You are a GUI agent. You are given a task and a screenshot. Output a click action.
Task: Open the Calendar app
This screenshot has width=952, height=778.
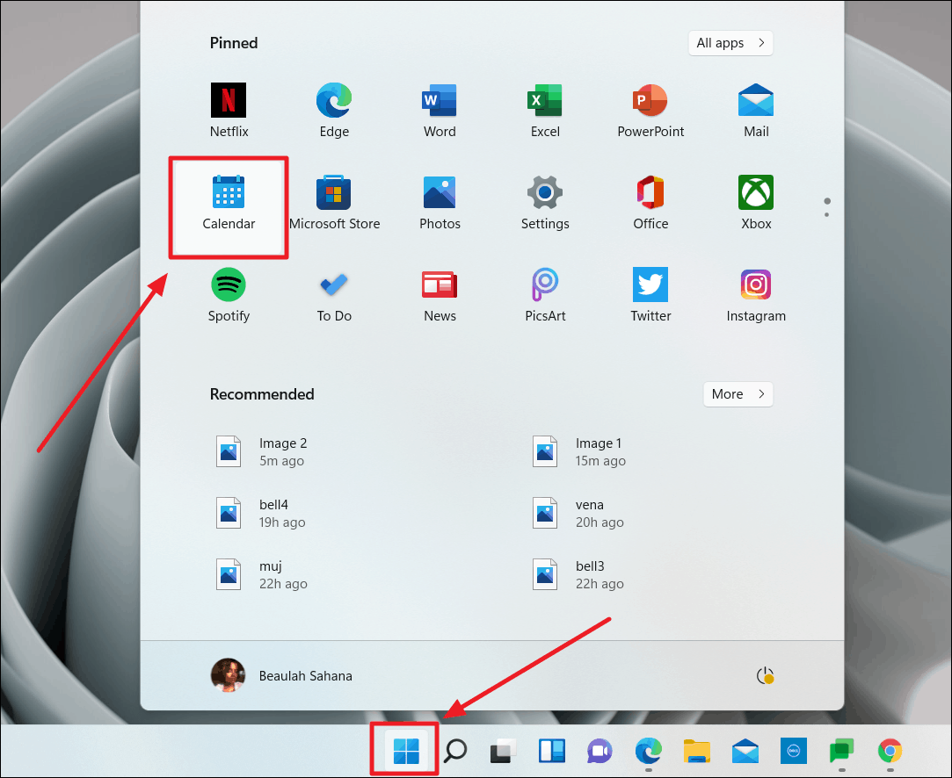(229, 206)
